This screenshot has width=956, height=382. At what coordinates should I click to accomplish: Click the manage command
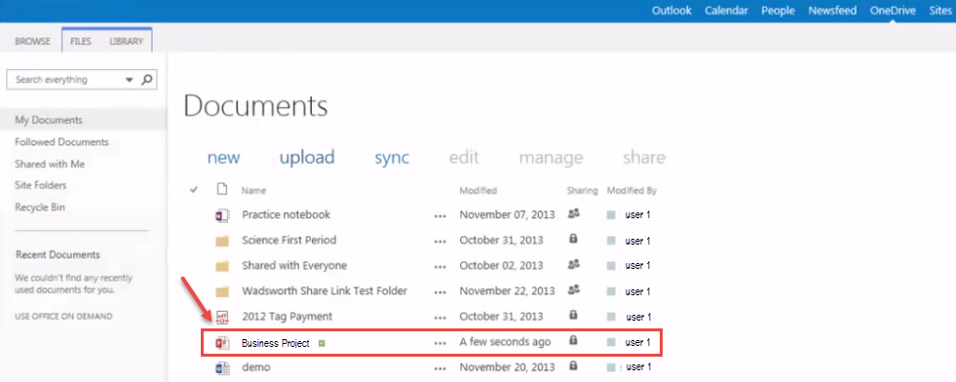pos(552,159)
